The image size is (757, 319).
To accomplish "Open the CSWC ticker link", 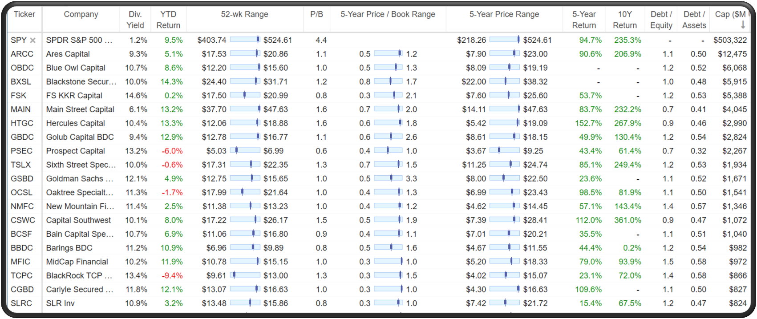I will (23, 220).
